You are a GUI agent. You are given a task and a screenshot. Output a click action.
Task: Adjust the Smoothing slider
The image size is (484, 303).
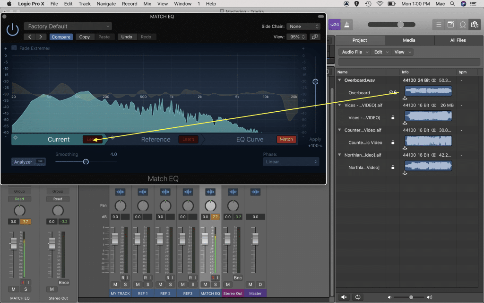click(86, 161)
